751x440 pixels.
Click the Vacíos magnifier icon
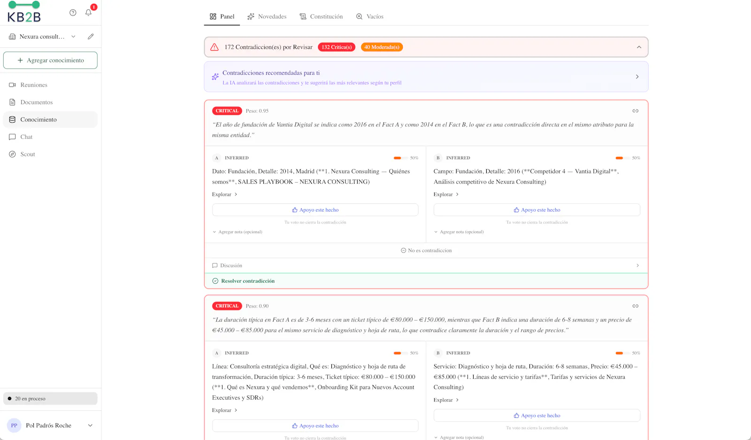click(x=360, y=16)
